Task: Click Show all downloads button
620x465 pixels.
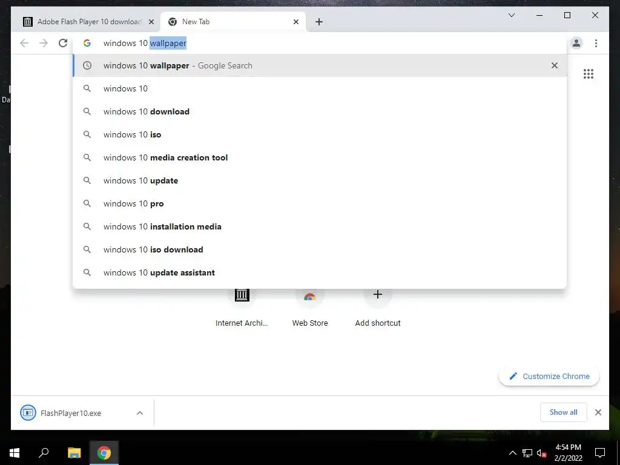Action: pos(564,412)
